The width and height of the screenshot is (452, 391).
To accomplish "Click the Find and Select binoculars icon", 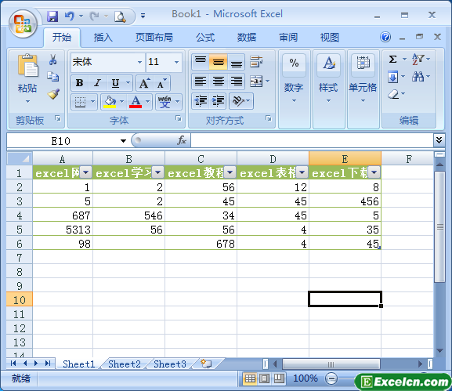I will tap(418, 77).
